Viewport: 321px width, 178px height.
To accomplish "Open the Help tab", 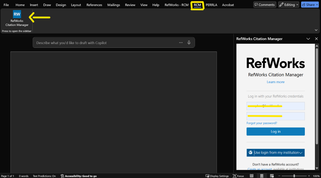I will coord(156,5).
